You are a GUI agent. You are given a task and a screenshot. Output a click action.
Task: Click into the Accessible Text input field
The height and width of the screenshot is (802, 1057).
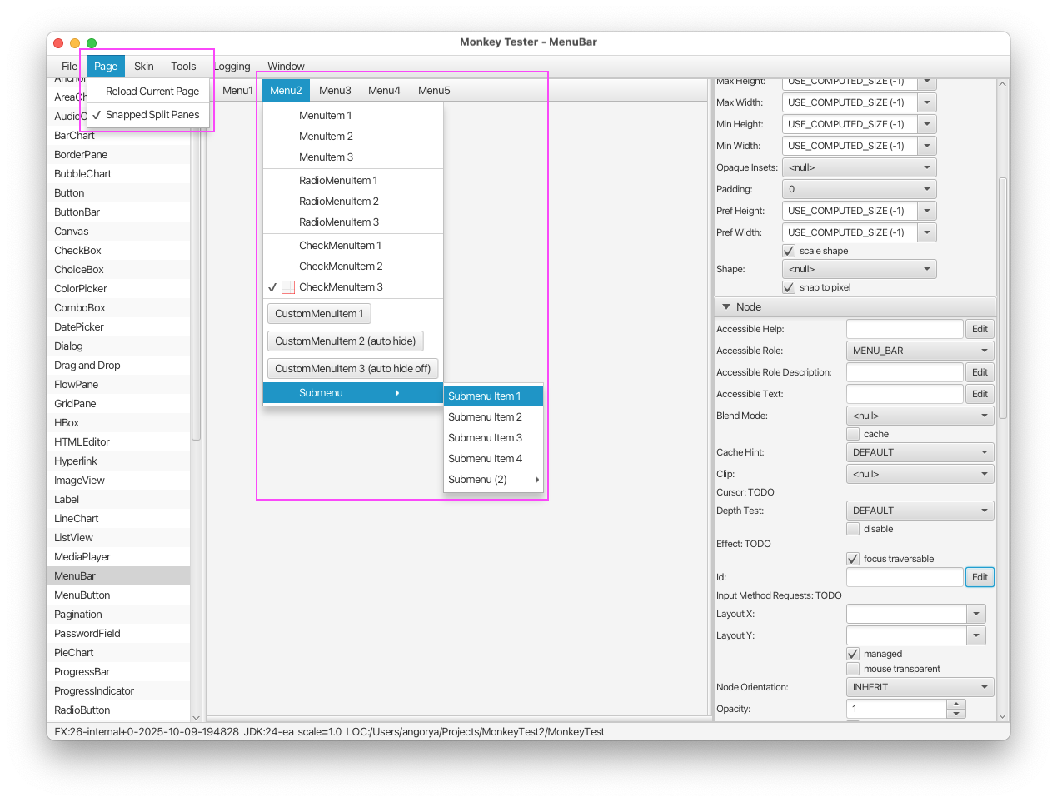click(x=905, y=394)
